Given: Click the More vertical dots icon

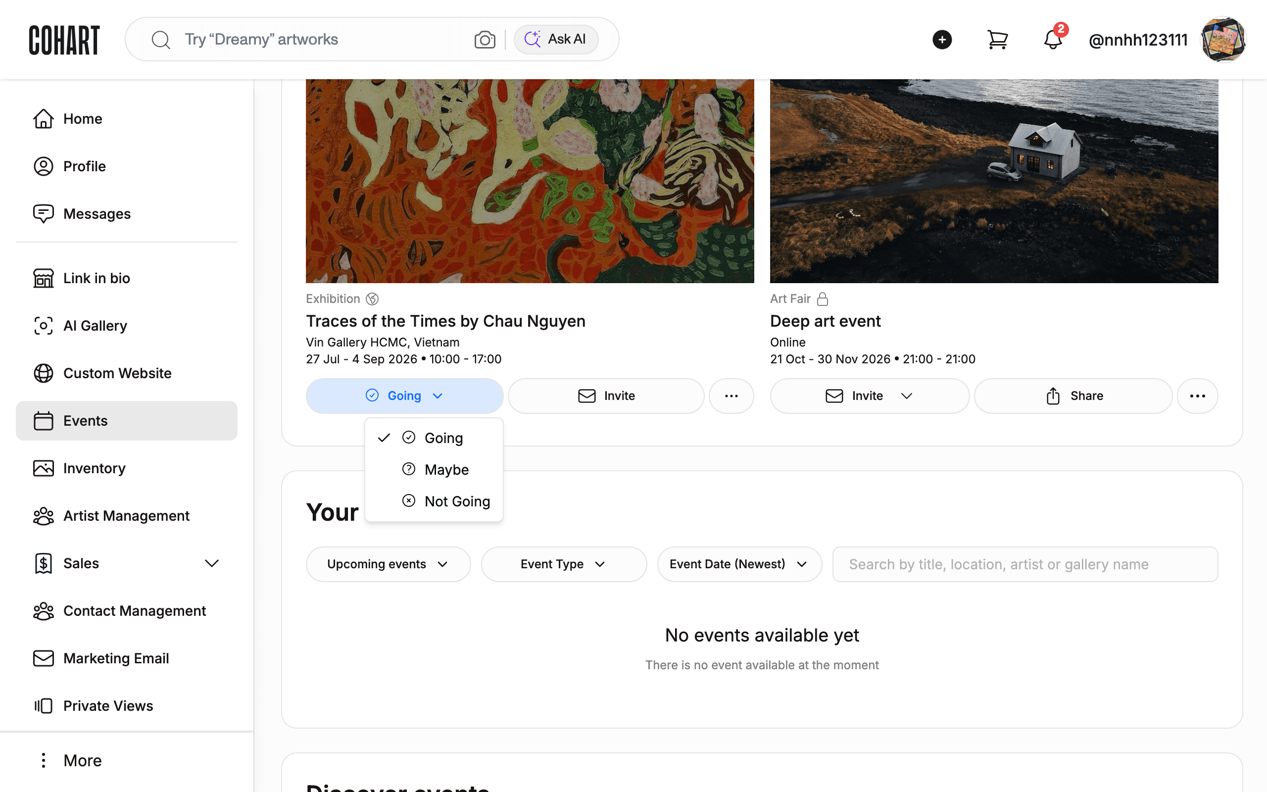Looking at the screenshot, I should pyautogui.click(x=44, y=761).
